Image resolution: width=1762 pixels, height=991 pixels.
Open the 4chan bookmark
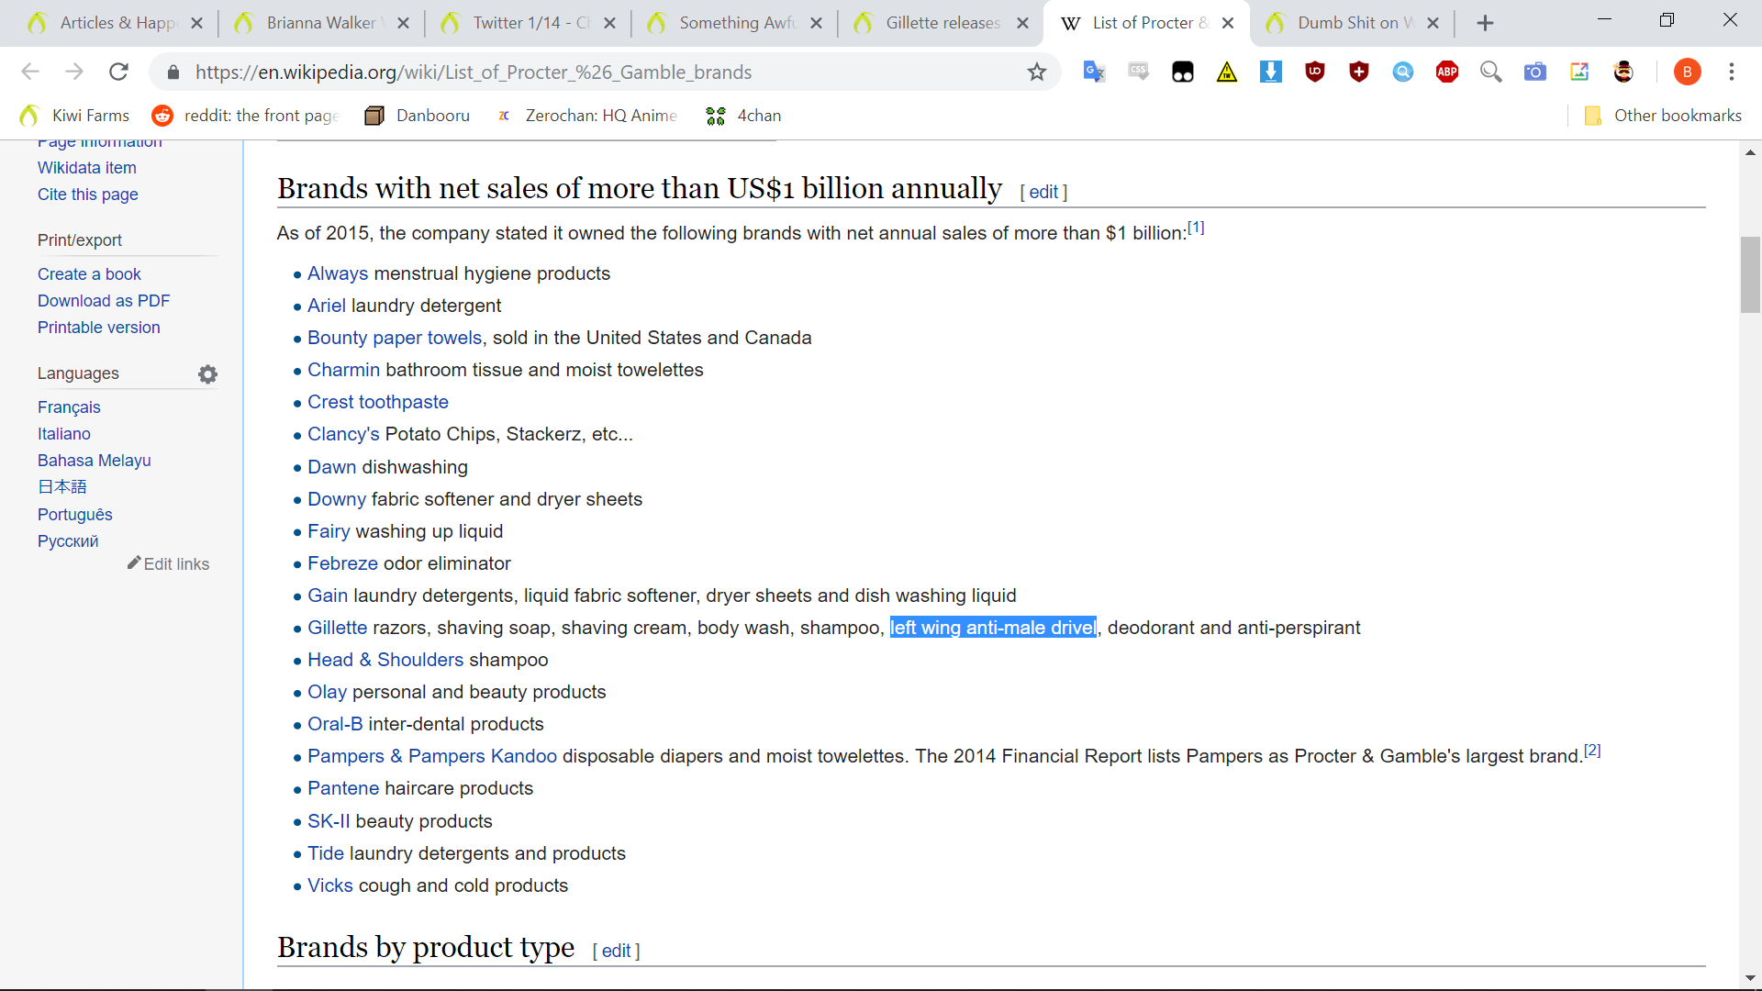tap(744, 116)
